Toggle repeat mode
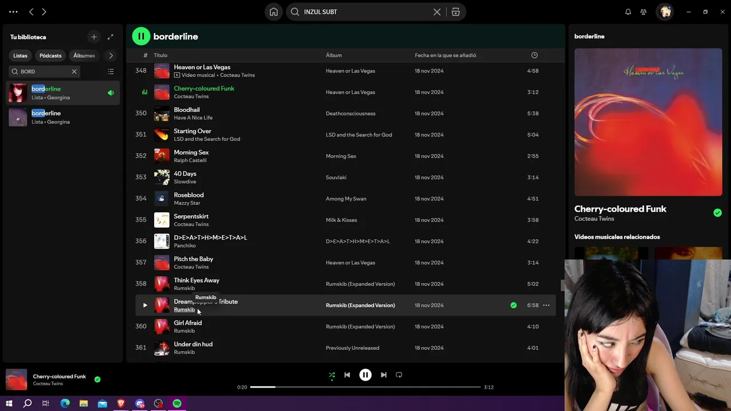This screenshot has width=731, height=411. (399, 375)
